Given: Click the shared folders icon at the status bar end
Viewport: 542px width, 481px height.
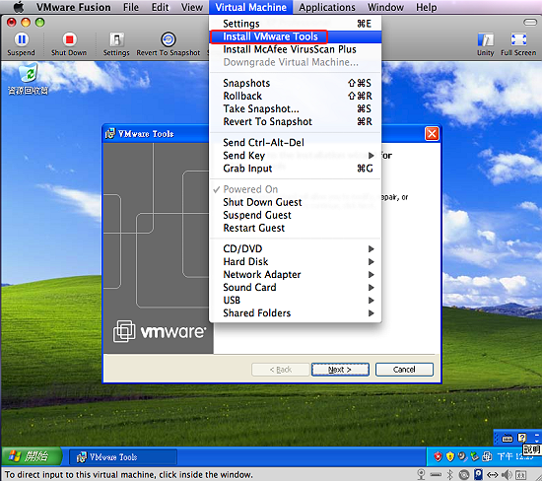Looking at the screenshot, I should point(520,475).
